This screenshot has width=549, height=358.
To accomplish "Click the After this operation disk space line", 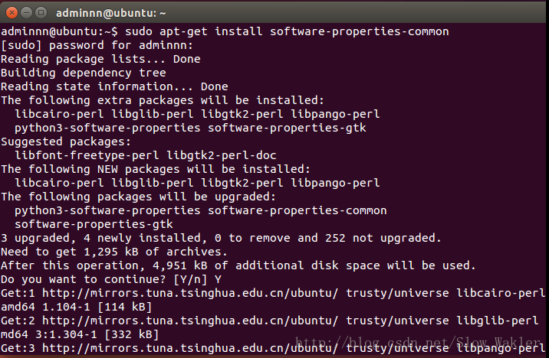I will click(x=238, y=265).
